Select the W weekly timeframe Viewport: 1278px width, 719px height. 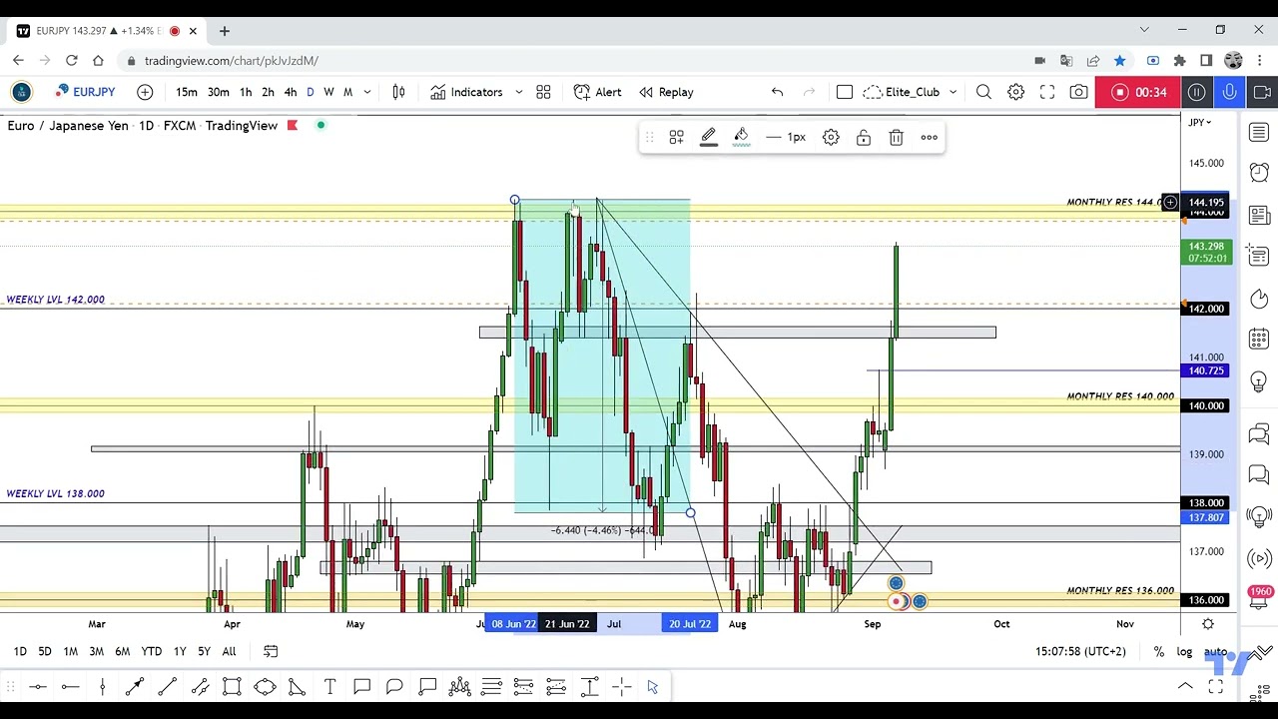point(328,92)
